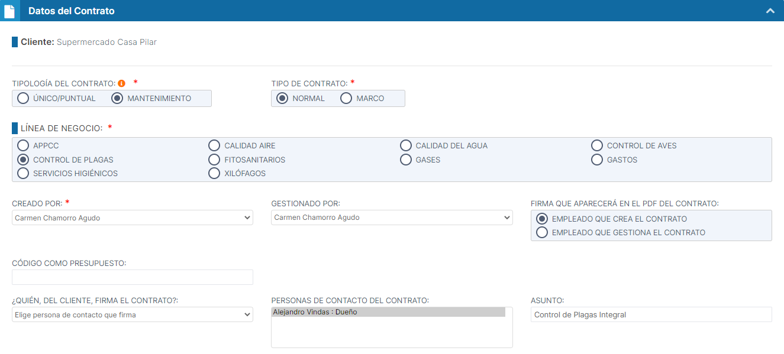Open the Creado Por dropdown
Image resolution: width=784 pixels, height=354 pixels.
(132, 218)
